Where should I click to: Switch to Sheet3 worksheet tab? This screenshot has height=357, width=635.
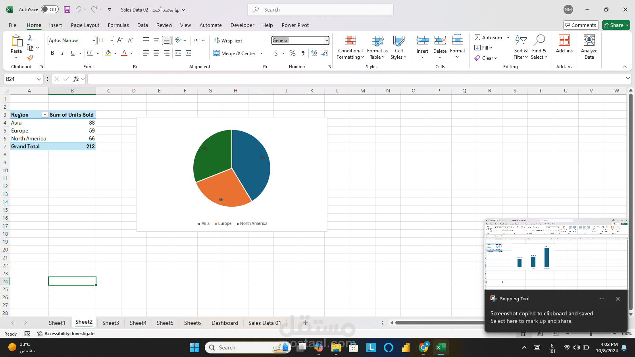(x=111, y=323)
